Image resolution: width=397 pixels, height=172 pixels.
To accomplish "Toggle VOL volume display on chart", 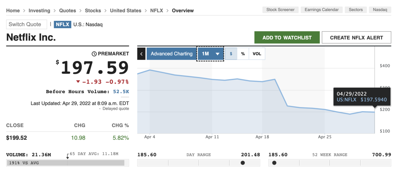I will point(257,54).
